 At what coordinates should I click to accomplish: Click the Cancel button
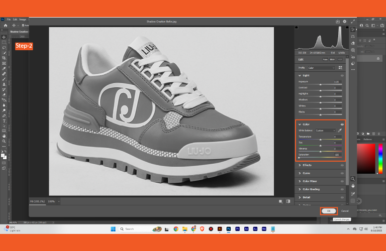pos(345,211)
